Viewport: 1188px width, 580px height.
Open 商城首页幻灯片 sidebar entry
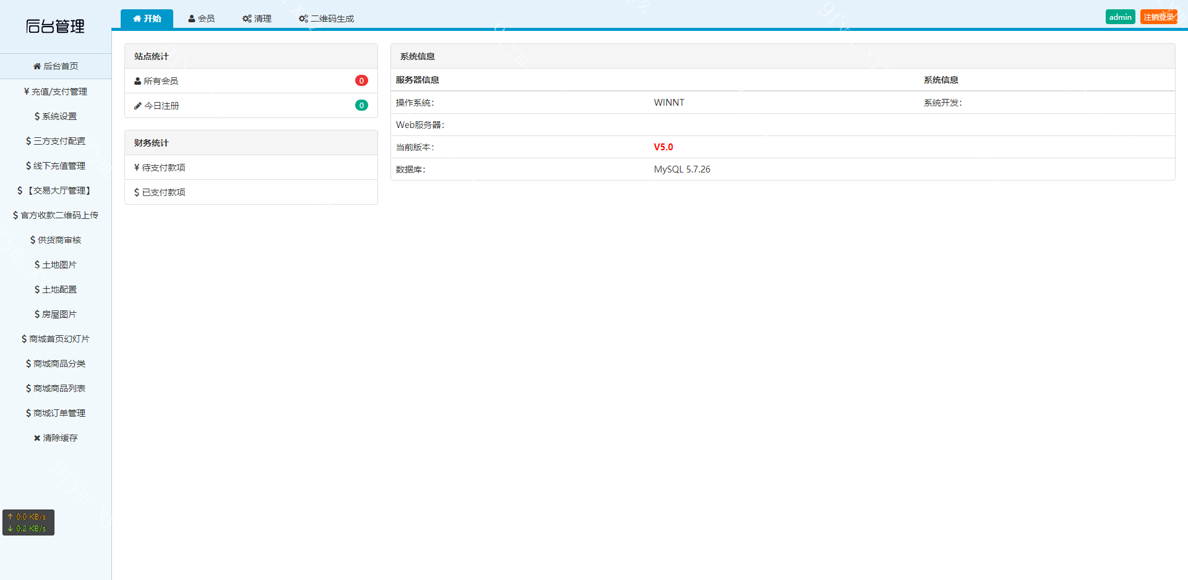coord(56,339)
